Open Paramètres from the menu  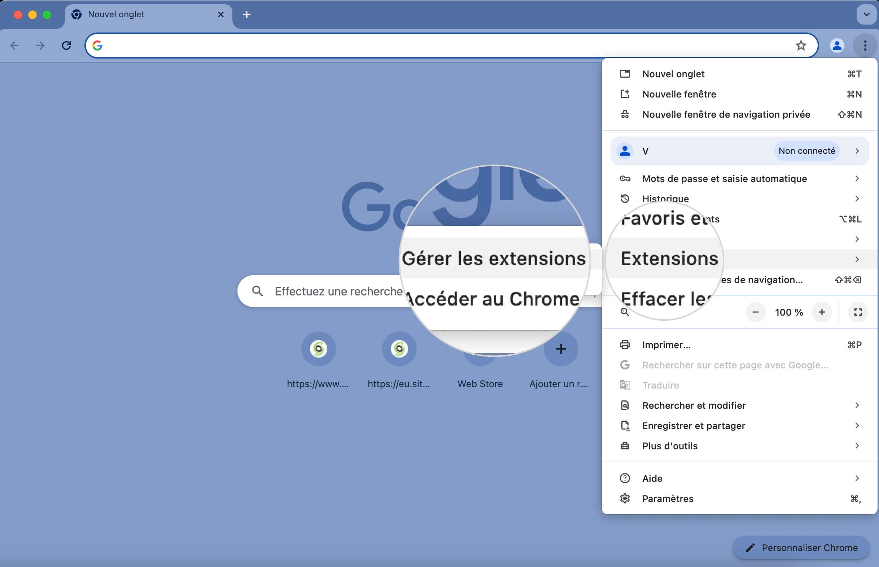coord(740,499)
